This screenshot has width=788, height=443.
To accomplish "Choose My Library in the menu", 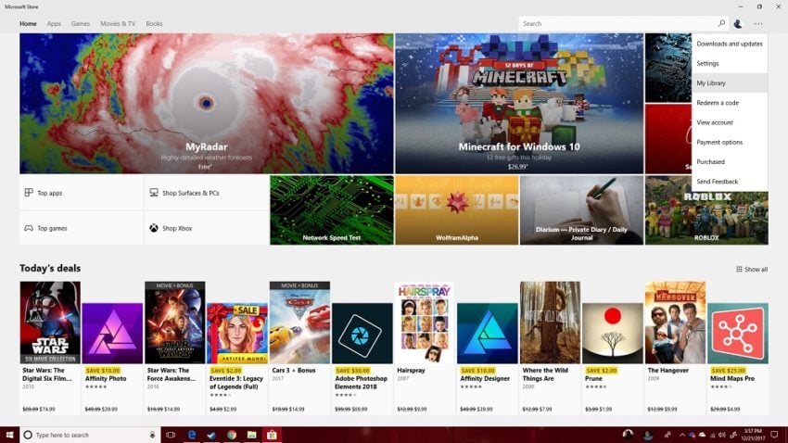I will tap(730, 82).
